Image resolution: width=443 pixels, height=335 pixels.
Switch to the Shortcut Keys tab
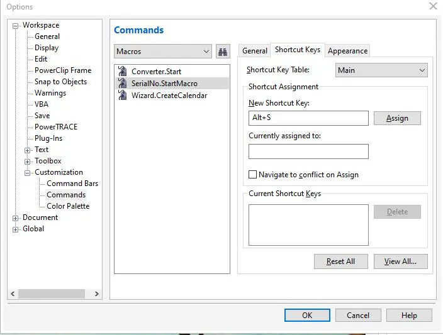click(298, 50)
